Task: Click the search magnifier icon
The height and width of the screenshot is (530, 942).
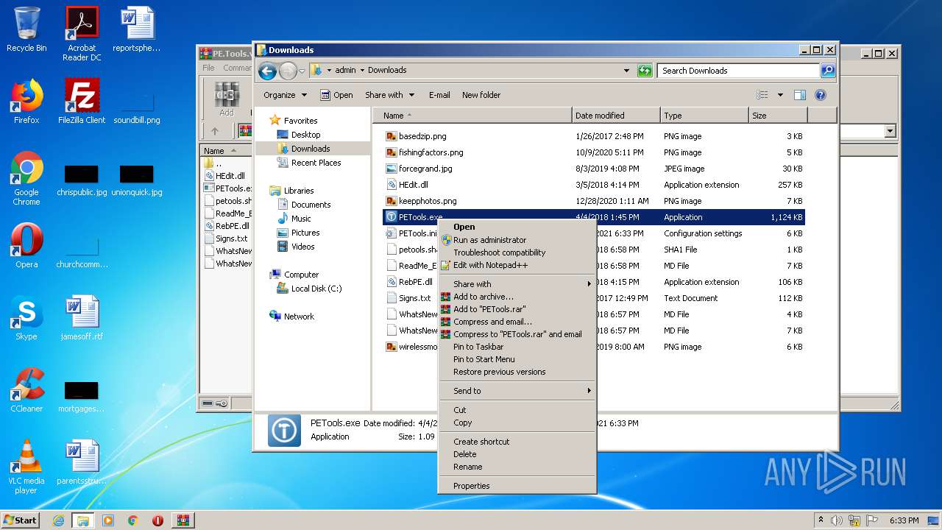Action: (828, 71)
